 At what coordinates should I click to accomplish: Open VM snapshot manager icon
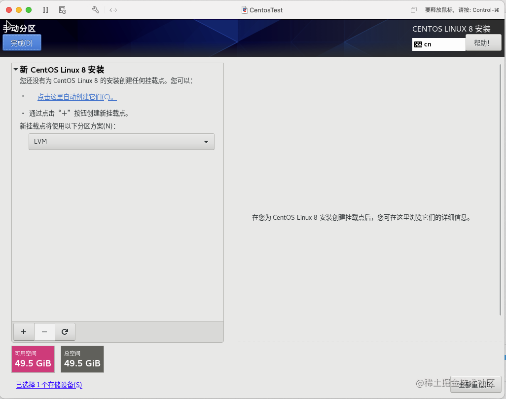coord(63,10)
